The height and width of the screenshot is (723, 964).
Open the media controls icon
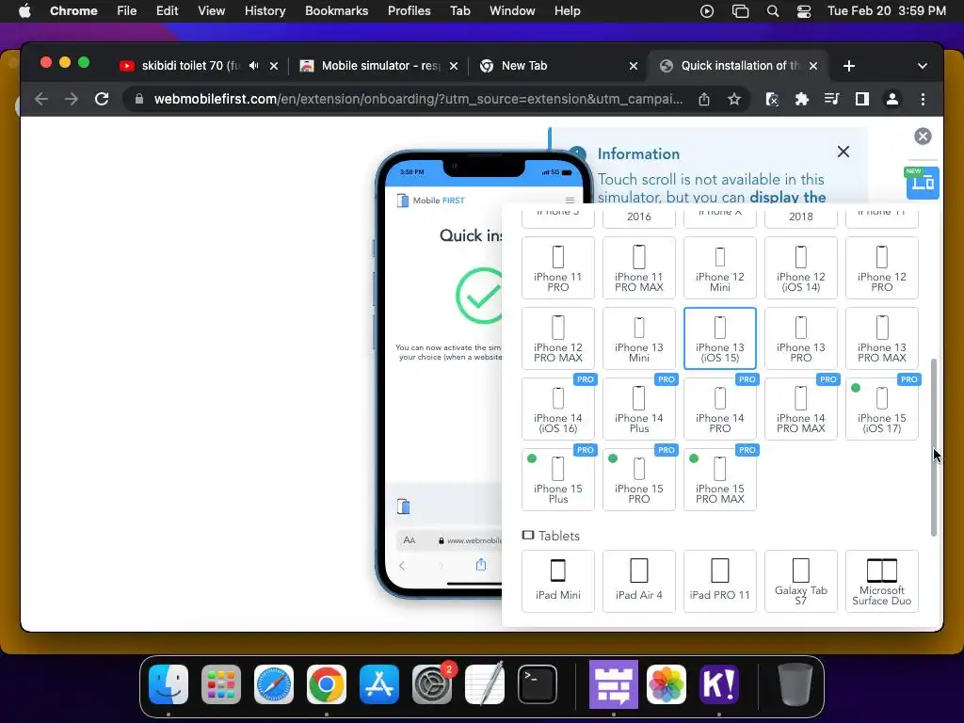832,99
